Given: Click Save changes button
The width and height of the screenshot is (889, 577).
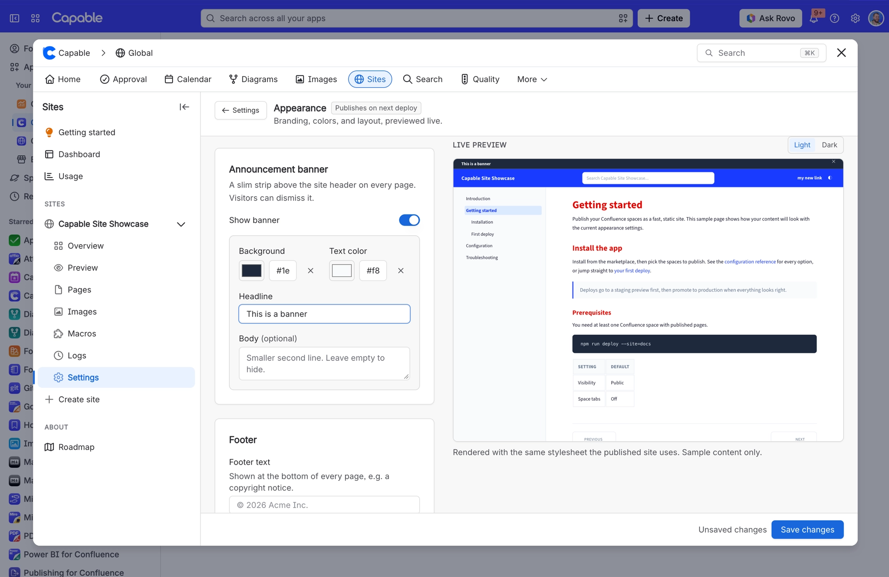Looking at the screenshot, I should pos(807,530).
